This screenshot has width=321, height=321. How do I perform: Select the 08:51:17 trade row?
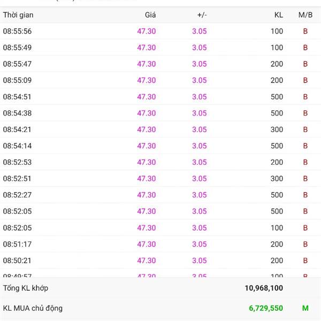pyautogui.click(x=160, y=244)
